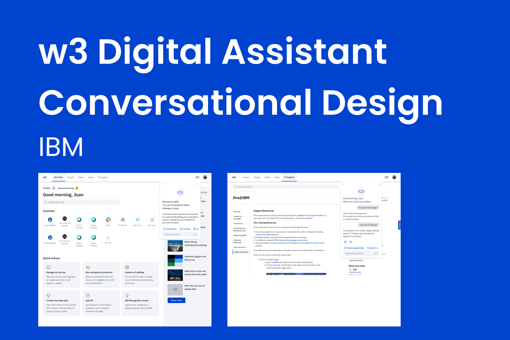Open the Apps tab on the homepage nav
This screenshot has height=340, width=510.
click(x=91, y=177)
